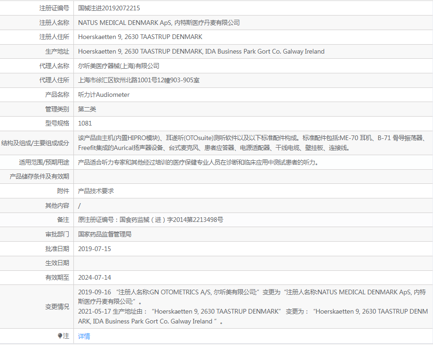Select registrant address Hoerskaetten 9, 2630 TAASTRUP DENMARK
Image resolution: width=433 pixels, height=347 pixels.
(140, 37)
